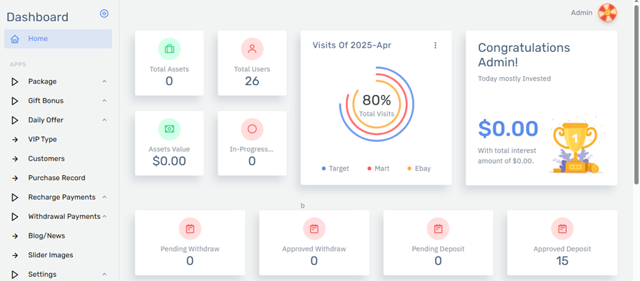Screen dimensions: 640x281
Task: Click the home icon in sidebar
Action: coord(14,39)
